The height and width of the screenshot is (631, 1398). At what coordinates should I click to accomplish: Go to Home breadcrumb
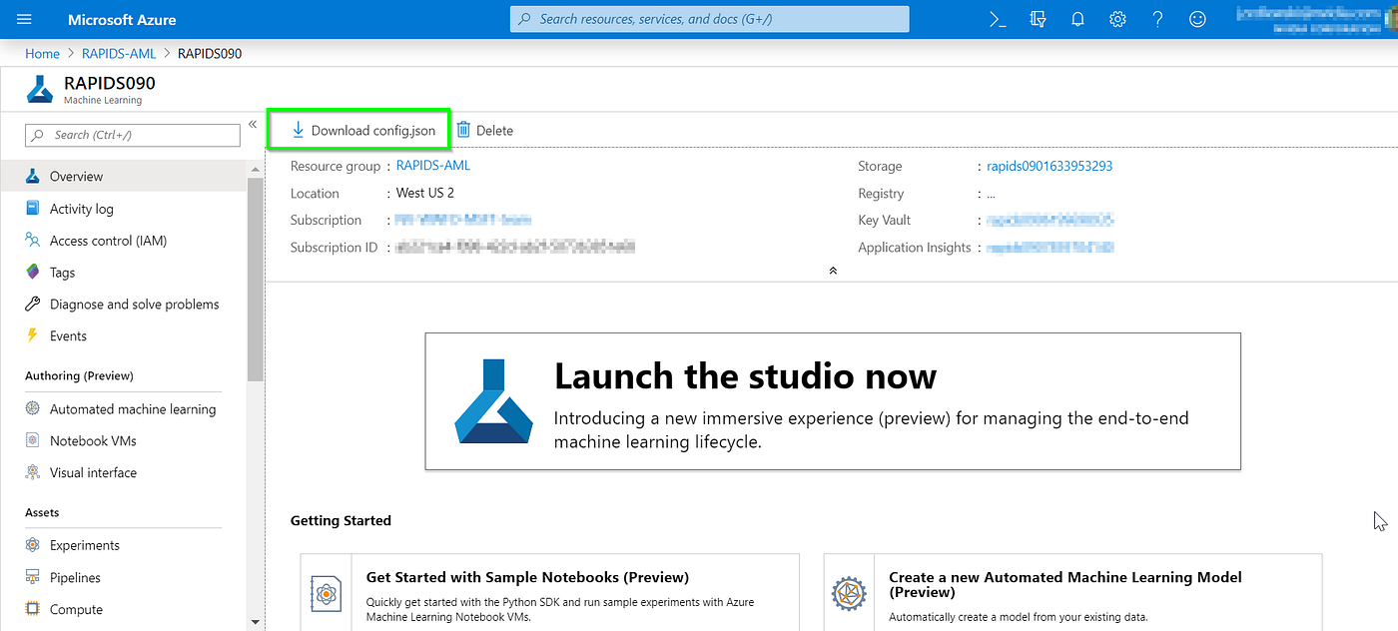point(42,54)
